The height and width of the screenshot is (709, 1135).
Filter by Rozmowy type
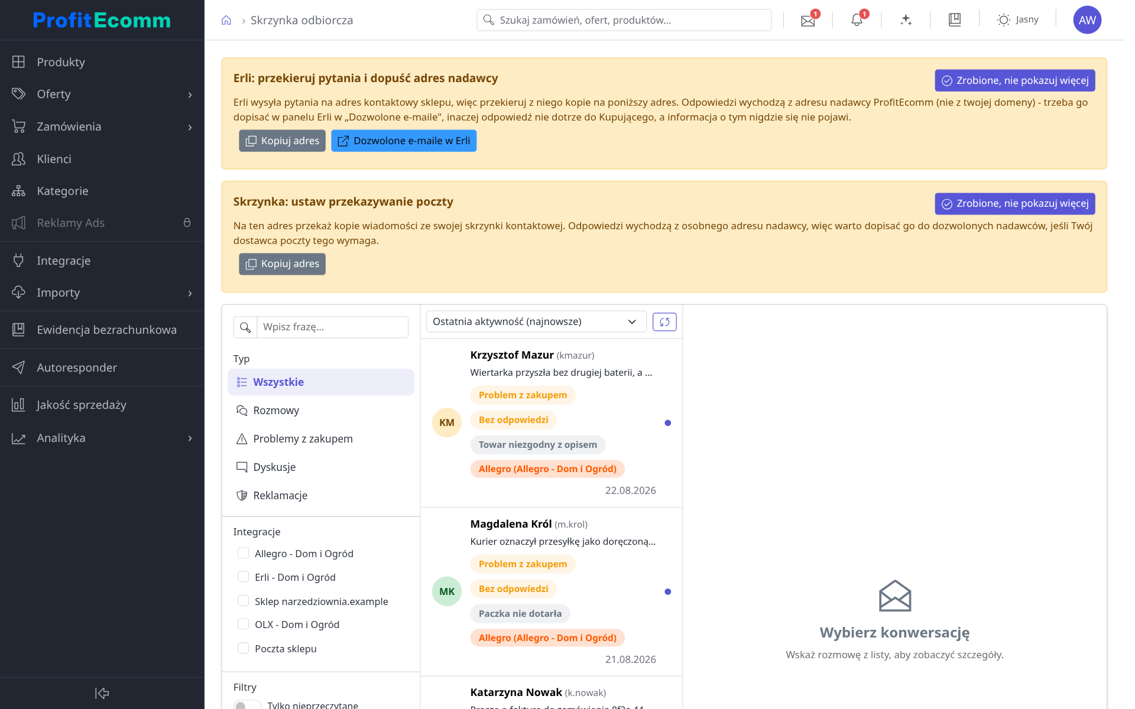(x=320, y=411)
